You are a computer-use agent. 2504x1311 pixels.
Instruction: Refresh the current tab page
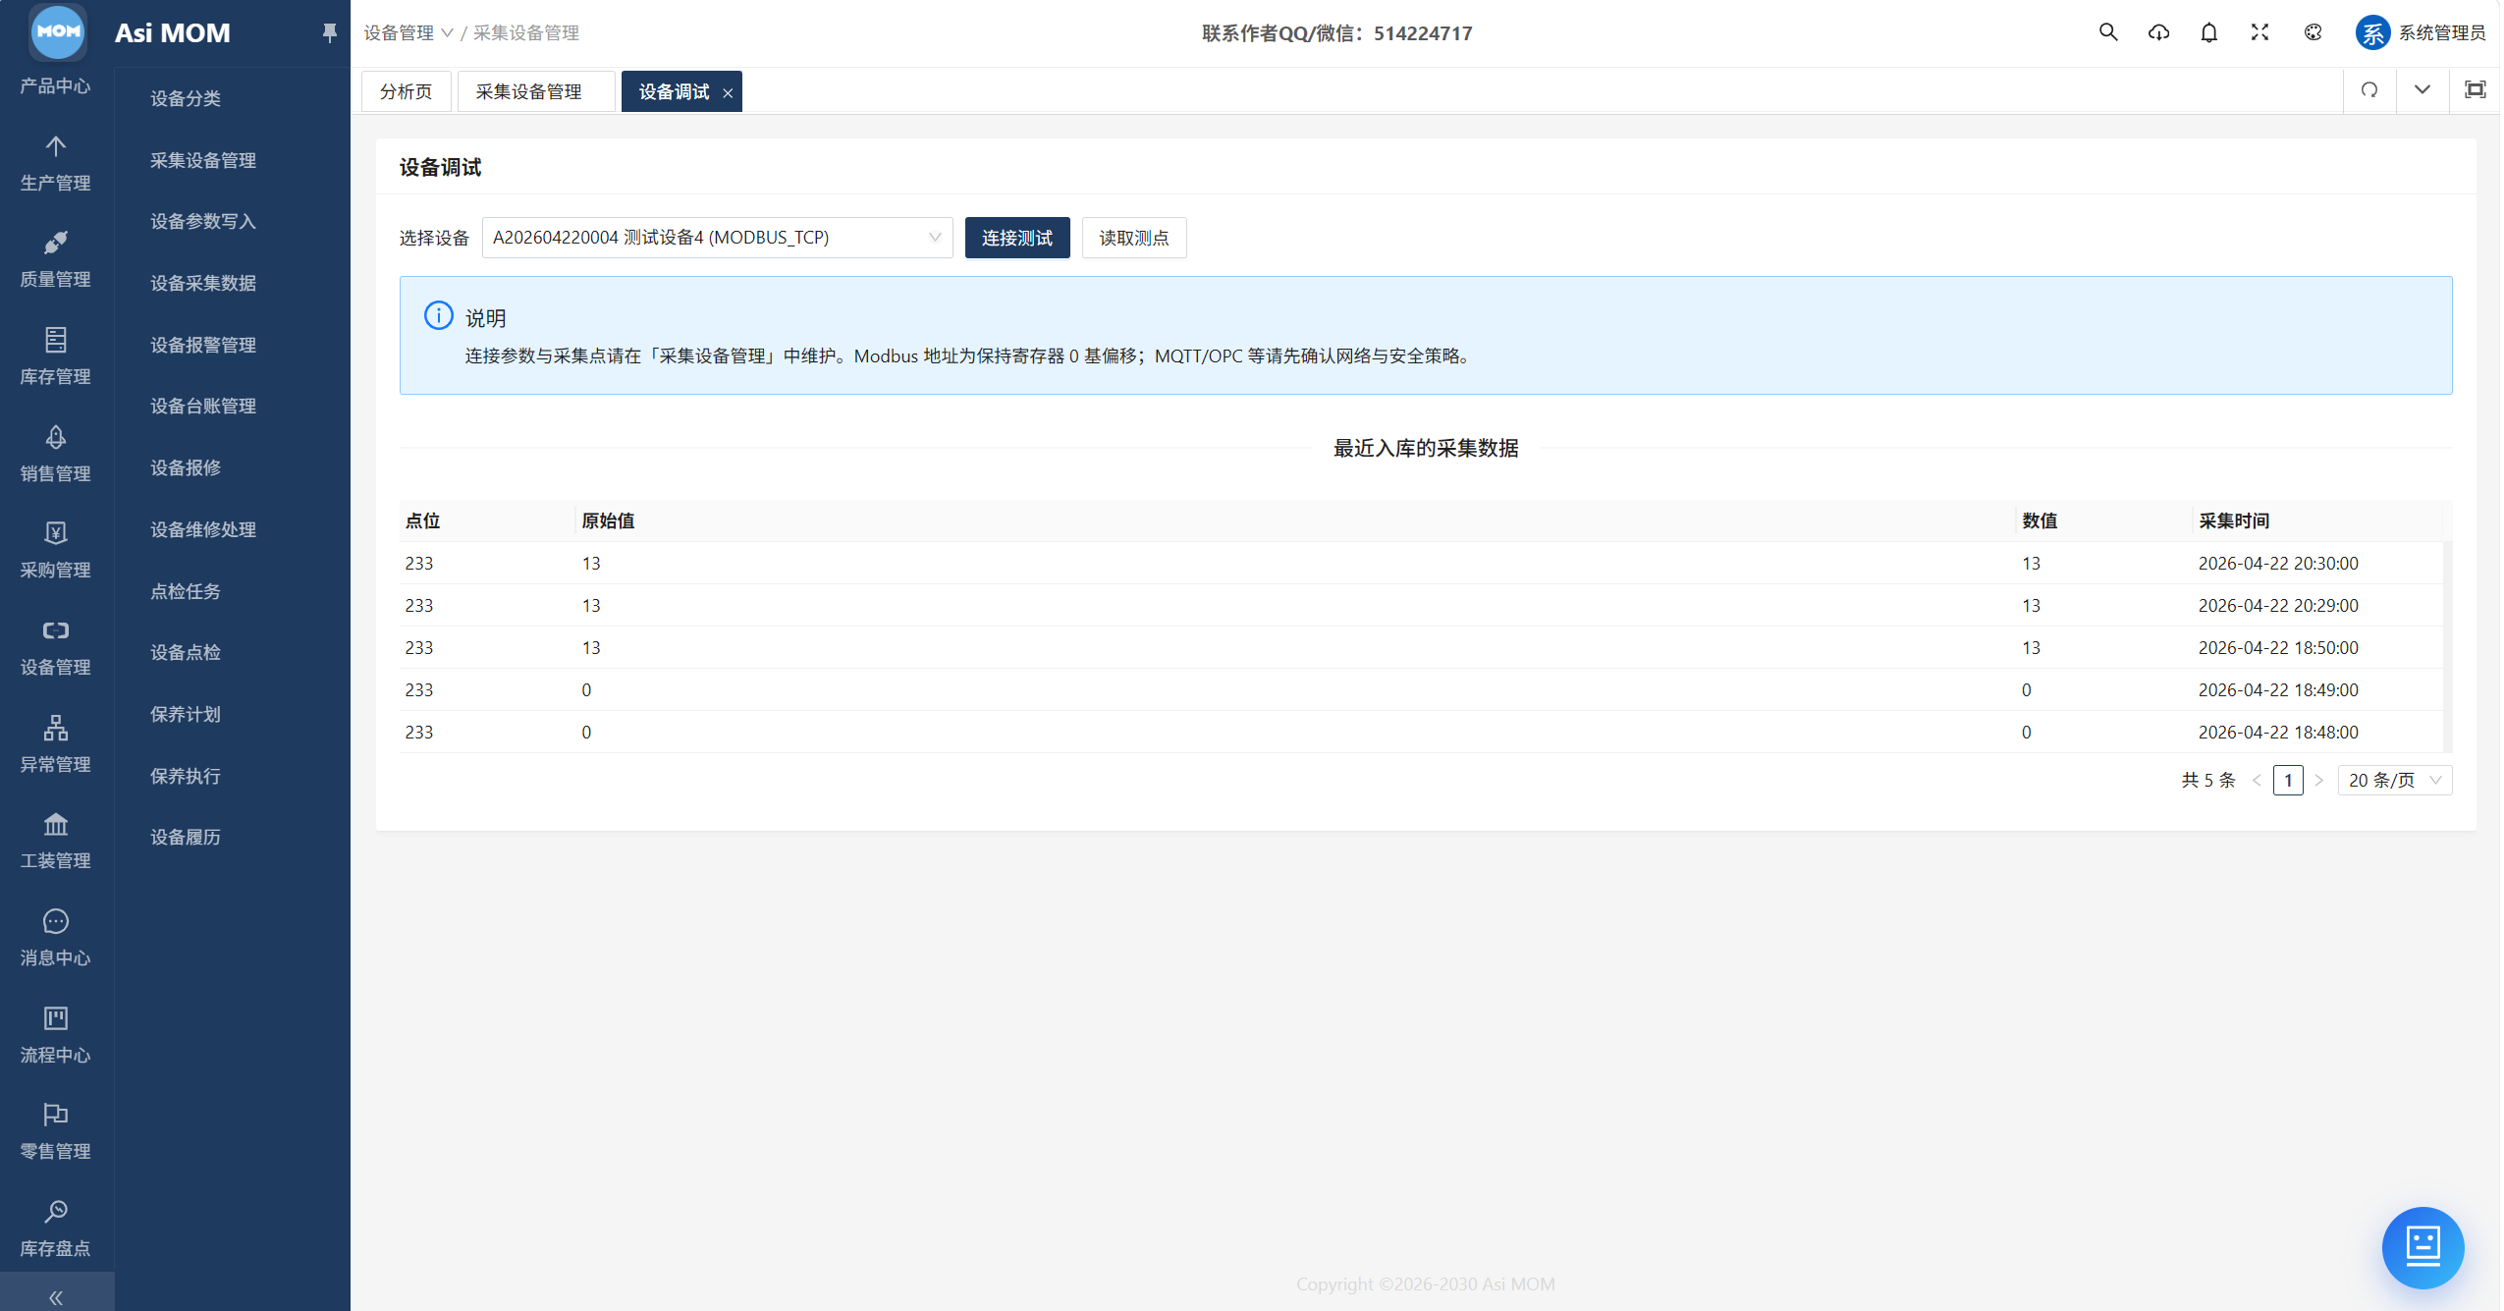coord(2369,90)
